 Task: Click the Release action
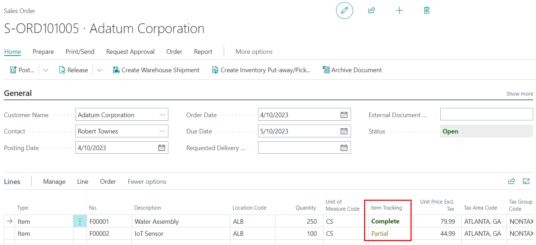coord(73,70)
